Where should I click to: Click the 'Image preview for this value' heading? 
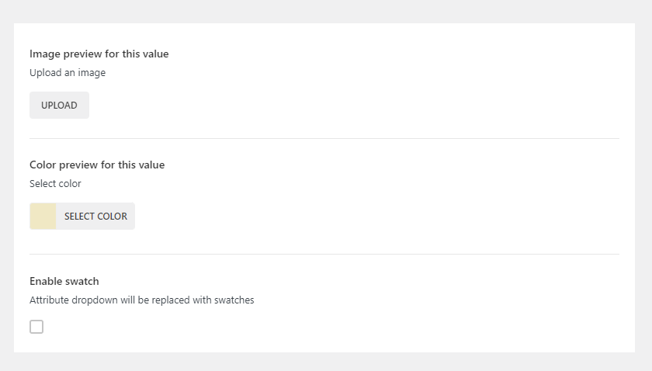(x=99, y=54)
